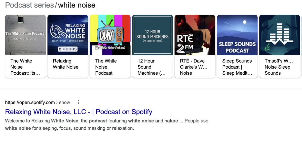Open 12 Hour Sound Machines cover art
Screen dimensions: 302x148
tap(153, 35)
